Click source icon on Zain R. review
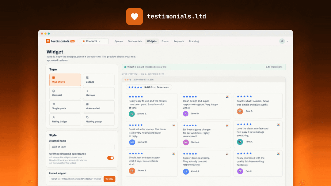 point(278,154)
